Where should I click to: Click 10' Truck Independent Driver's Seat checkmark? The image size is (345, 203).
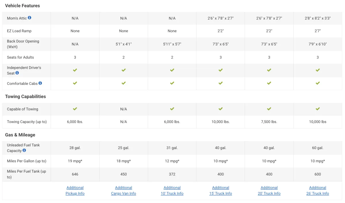tap(172, 70)
